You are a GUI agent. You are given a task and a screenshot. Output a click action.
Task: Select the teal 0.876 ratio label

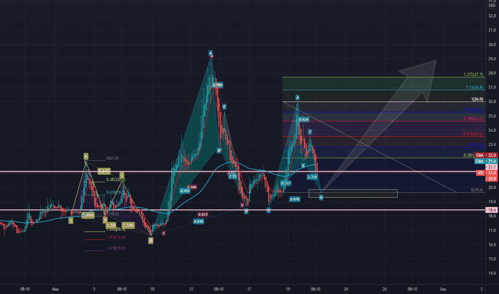coord(294,199)
